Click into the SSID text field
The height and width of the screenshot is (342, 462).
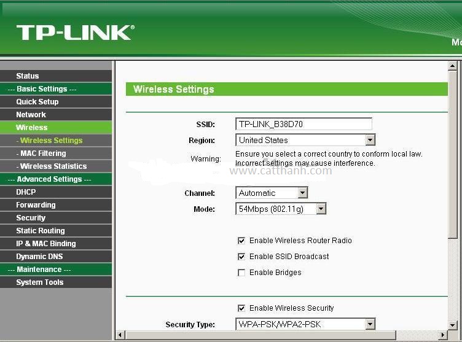(x=303, y=124)
